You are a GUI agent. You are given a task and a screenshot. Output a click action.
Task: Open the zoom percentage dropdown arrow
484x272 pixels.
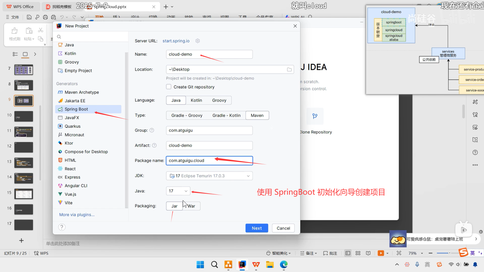pyautogui.click(x=422, y=253)
